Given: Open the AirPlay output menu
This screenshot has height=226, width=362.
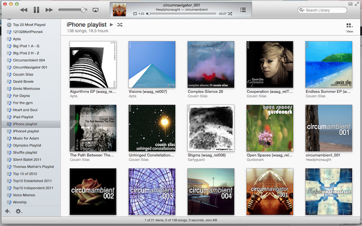Looking at the screenshot, I should click(96, 10).
